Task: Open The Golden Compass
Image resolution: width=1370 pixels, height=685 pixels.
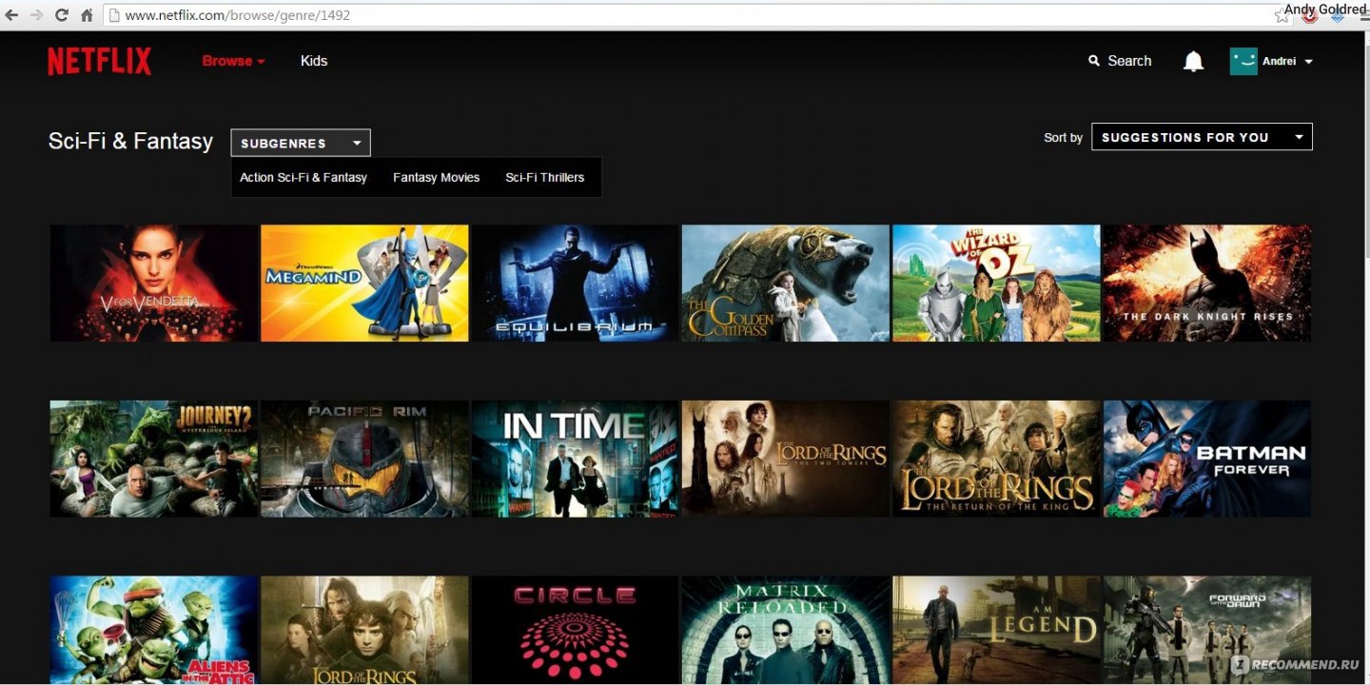Action: pos(786,284)
